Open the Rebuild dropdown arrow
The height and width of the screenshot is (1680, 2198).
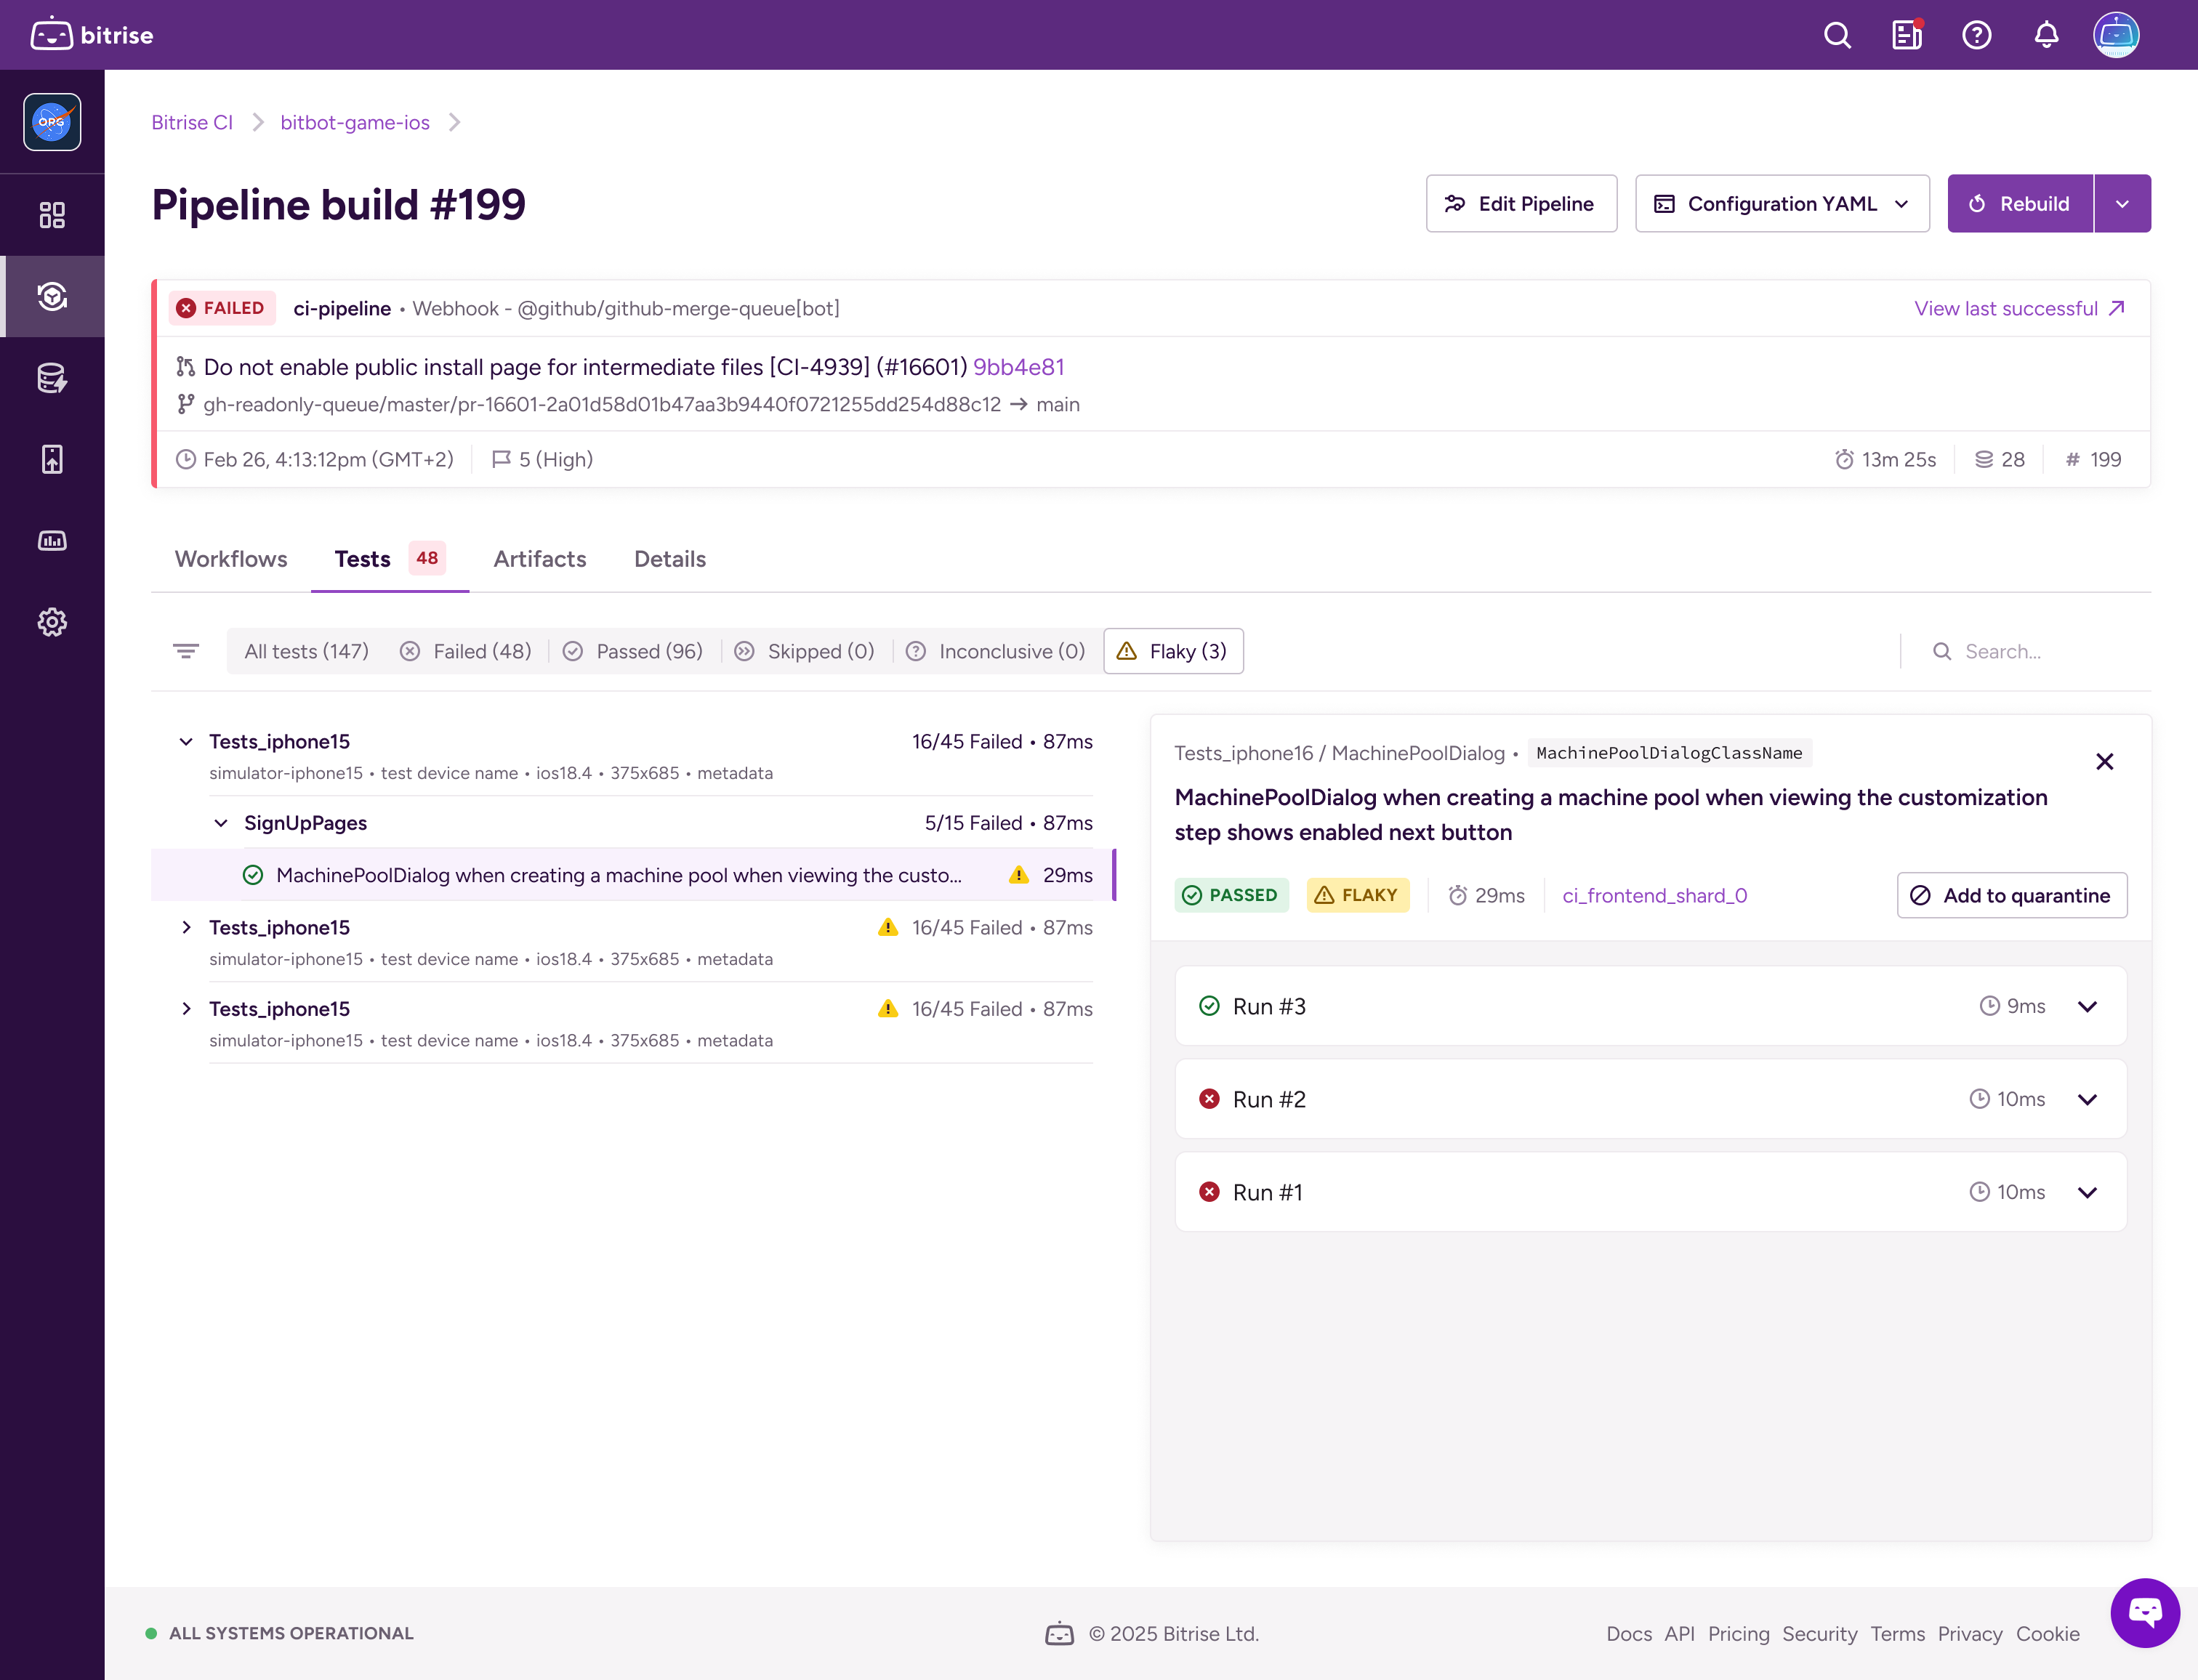2122,204
